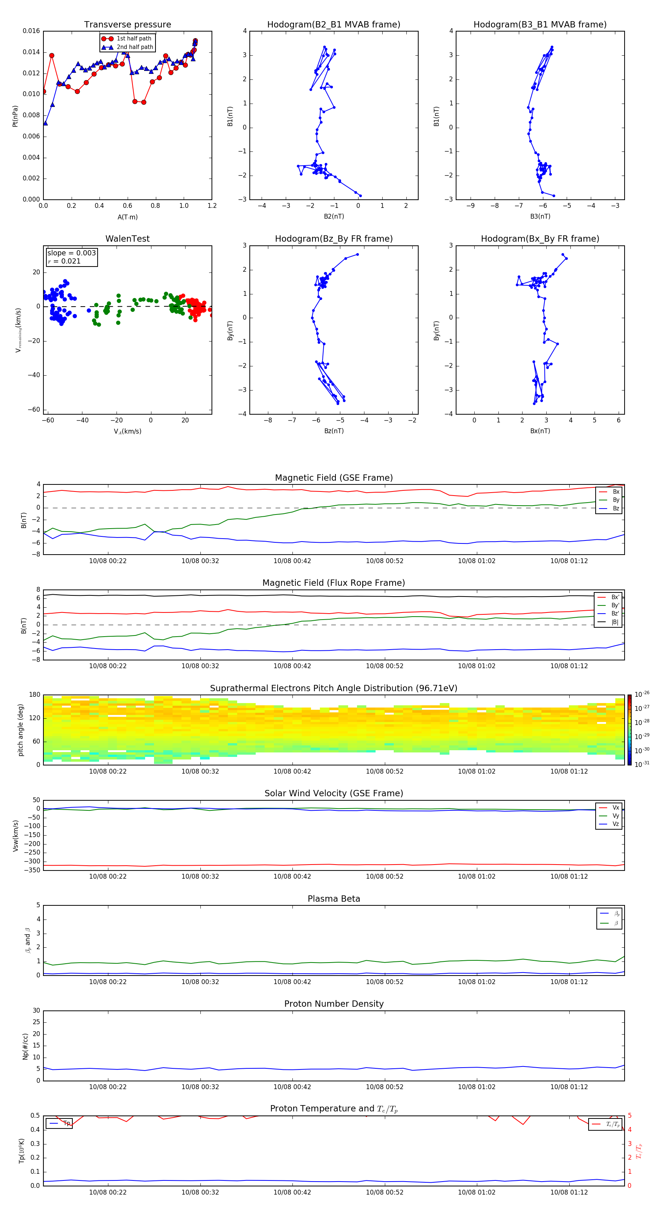Click the 'Transverse pressure' plot title

tap(127, 24)
